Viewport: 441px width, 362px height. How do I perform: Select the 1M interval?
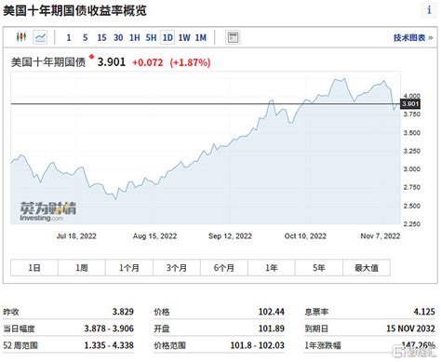[201, 38]
